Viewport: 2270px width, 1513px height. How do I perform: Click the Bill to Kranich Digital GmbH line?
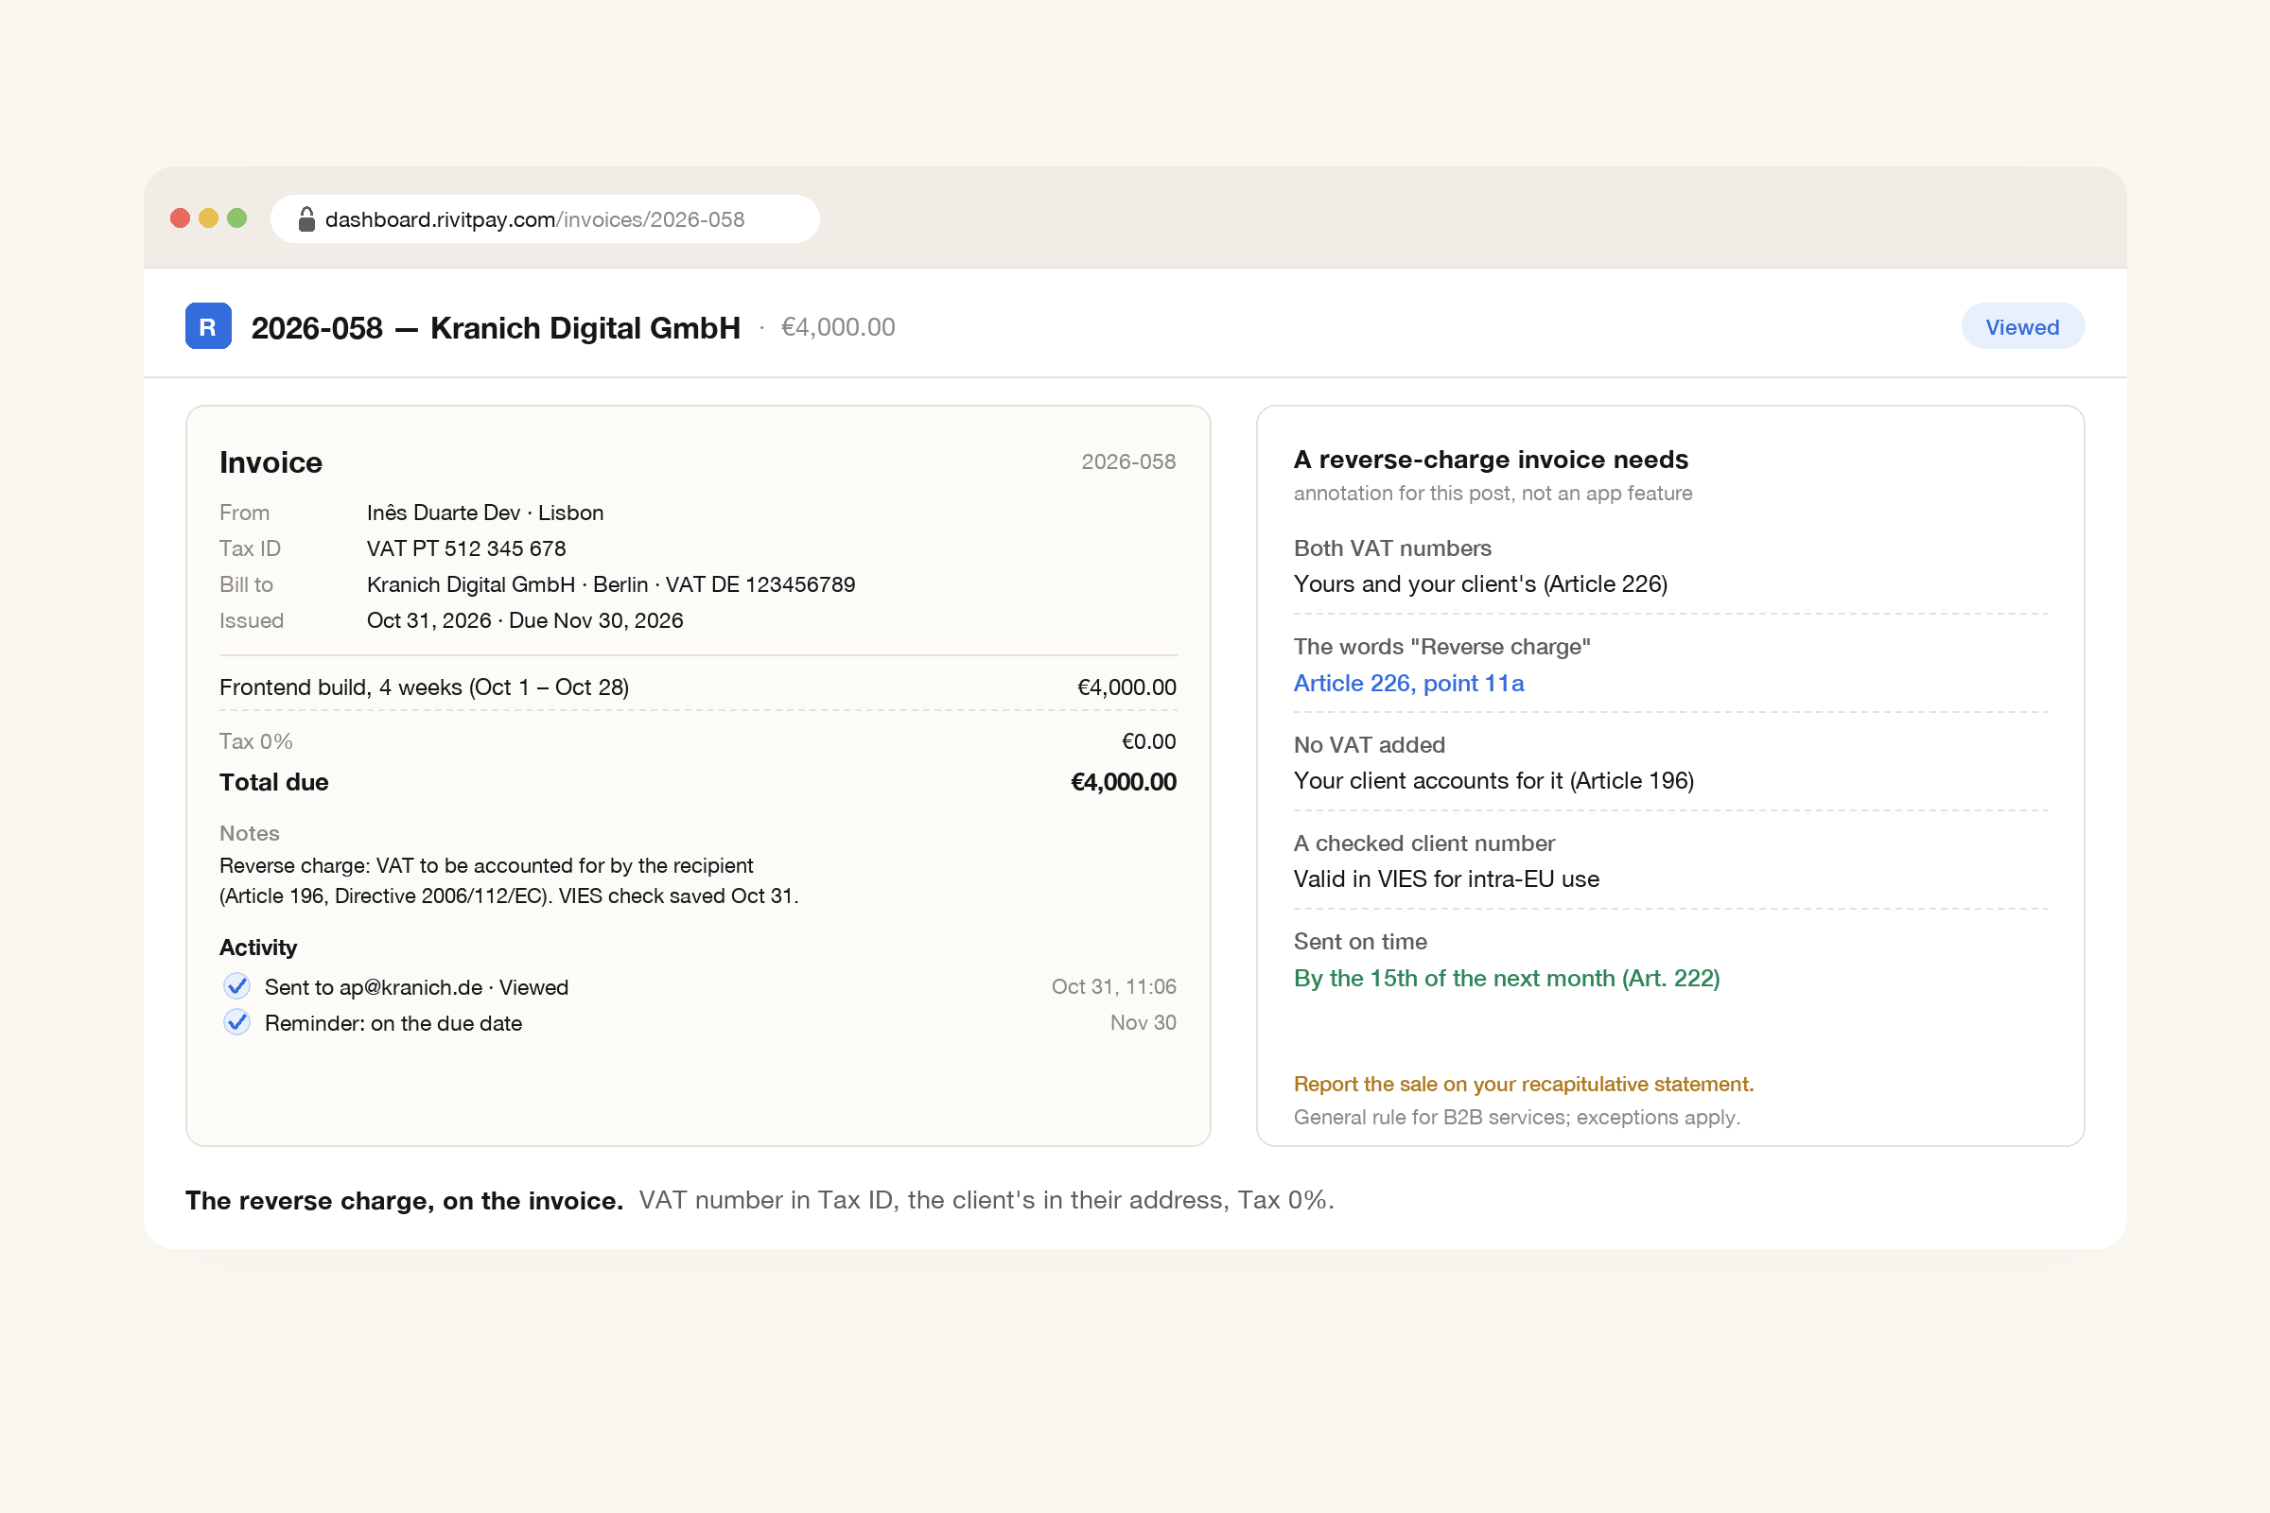(x=611, y=584)
